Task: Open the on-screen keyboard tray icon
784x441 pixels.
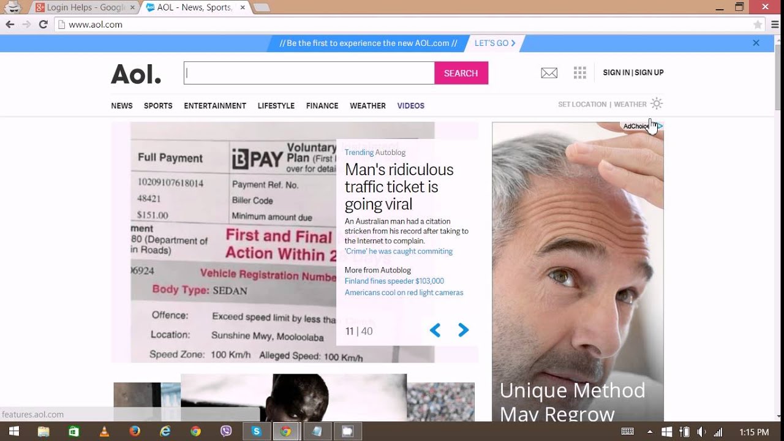Action: (x=627, y=432)
